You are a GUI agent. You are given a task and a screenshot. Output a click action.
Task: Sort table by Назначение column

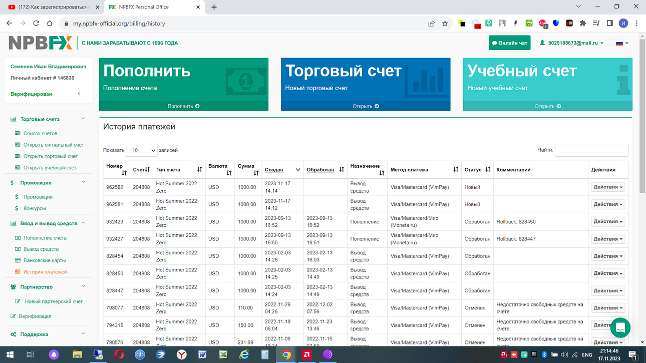(x=367, y=169)
